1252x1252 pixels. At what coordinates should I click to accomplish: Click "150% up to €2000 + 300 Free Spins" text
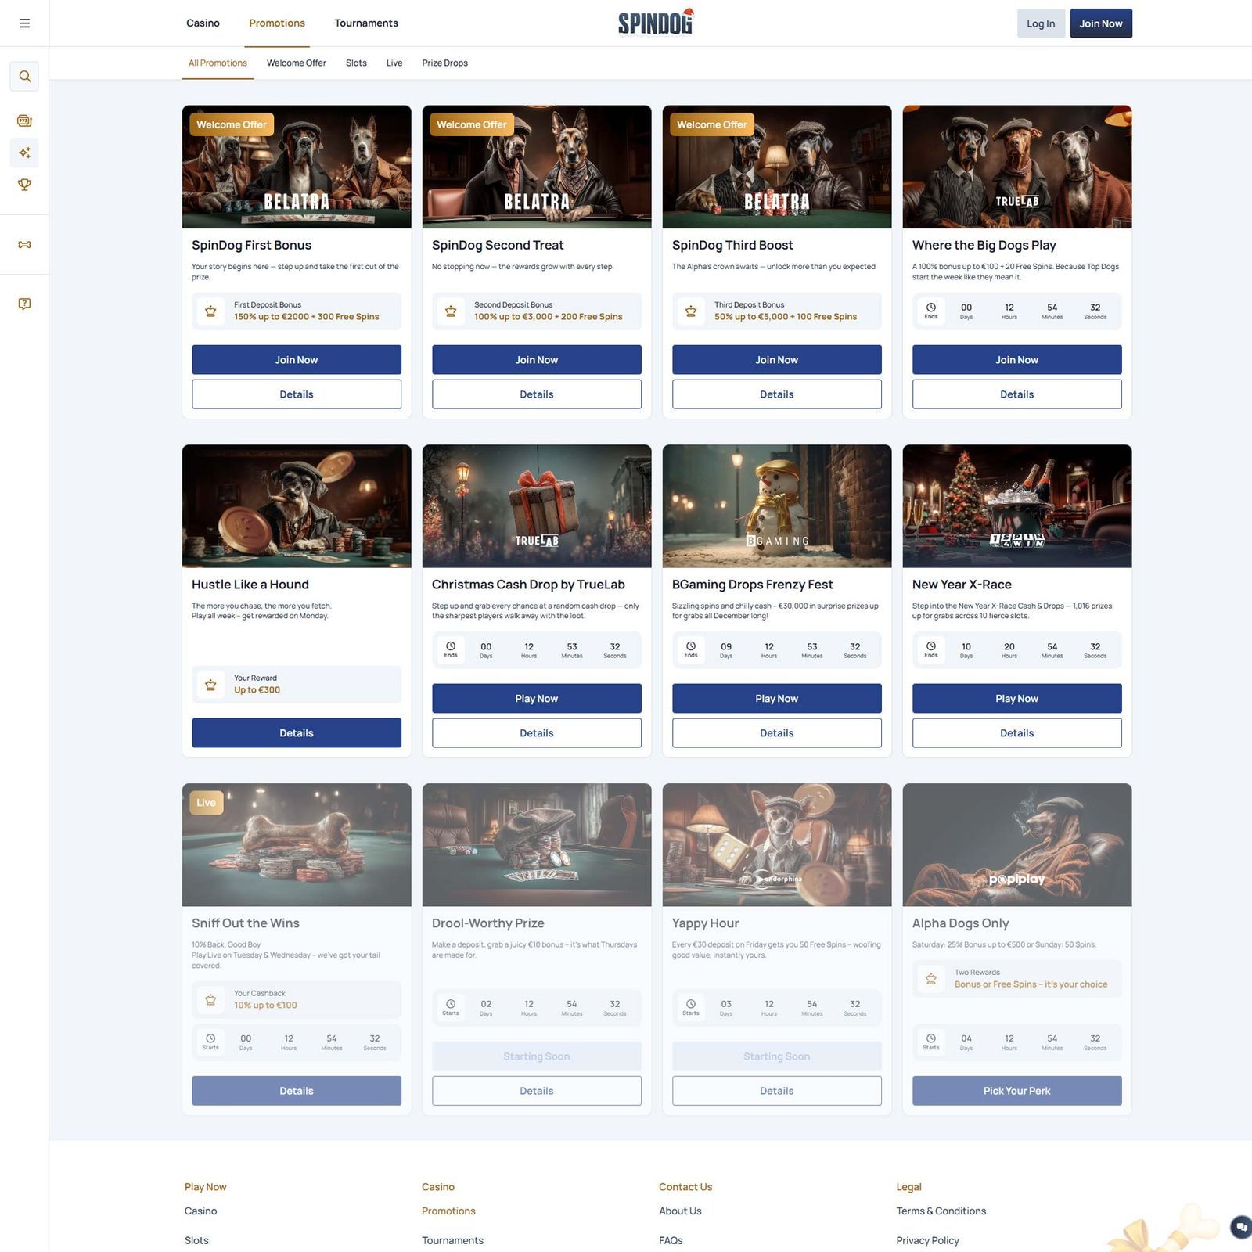(307, 317)
